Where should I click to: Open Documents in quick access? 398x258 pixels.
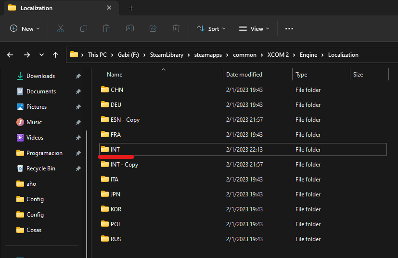41,91
